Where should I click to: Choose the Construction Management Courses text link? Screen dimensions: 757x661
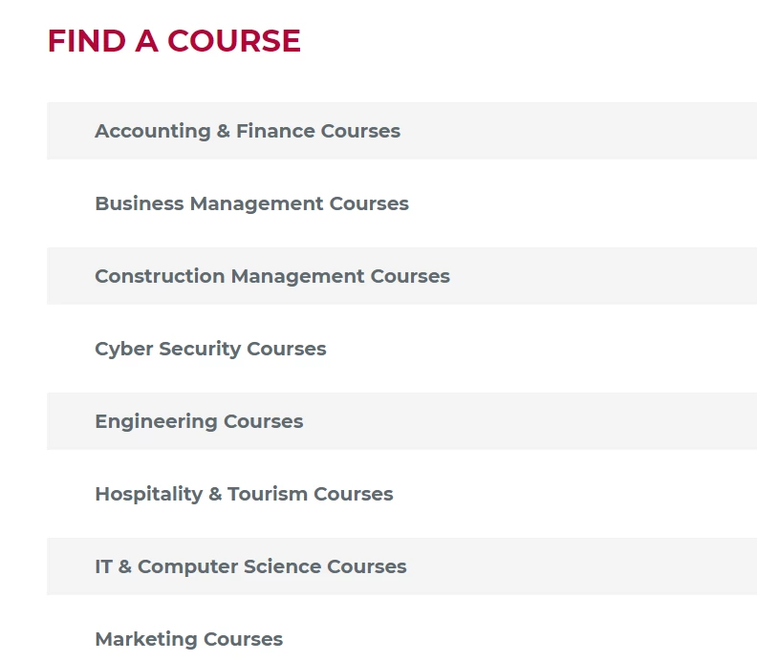[x=272, y=276]
